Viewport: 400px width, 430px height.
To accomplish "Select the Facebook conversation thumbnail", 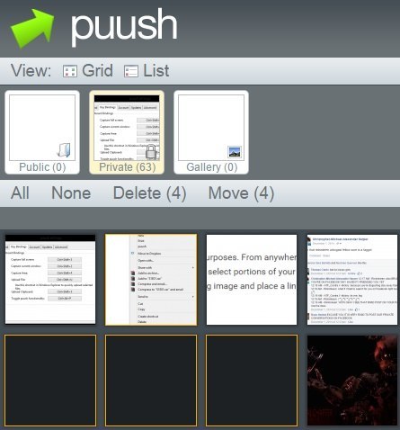I will click(x=352, y=280).
